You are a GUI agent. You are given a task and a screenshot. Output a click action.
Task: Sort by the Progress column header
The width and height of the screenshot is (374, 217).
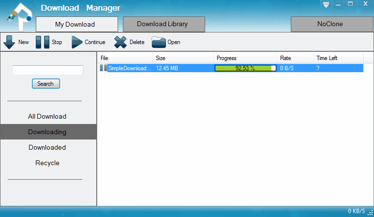point(245,58)
